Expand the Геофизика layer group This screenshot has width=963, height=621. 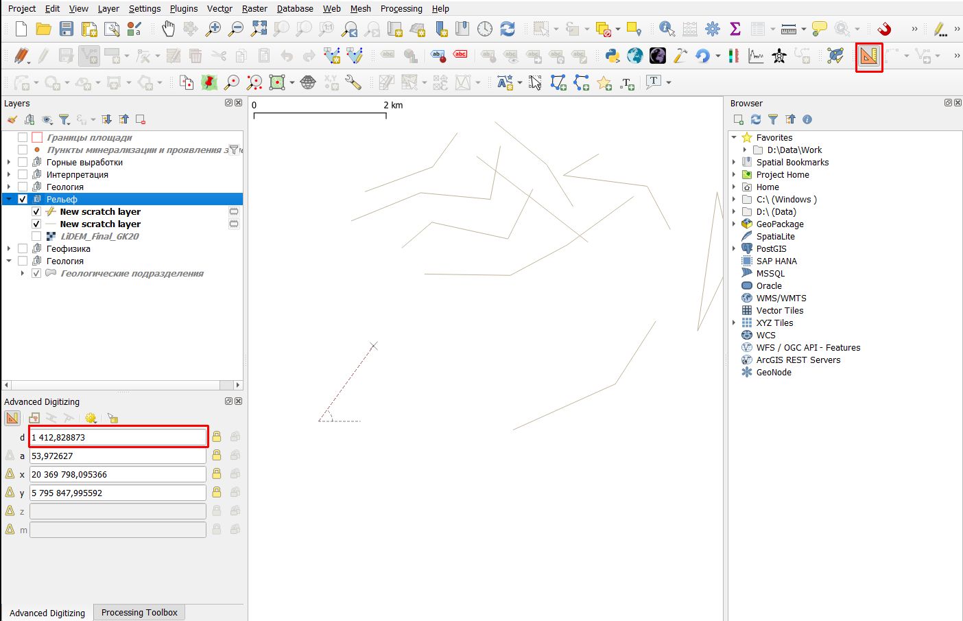pyautogui.click(x=9, y=249)
